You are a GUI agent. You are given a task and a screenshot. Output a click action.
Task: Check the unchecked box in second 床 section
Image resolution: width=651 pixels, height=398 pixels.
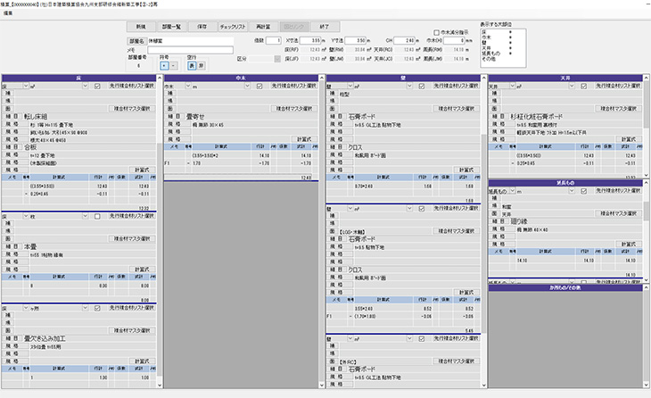pyautogui.click(x=97, y=216)
